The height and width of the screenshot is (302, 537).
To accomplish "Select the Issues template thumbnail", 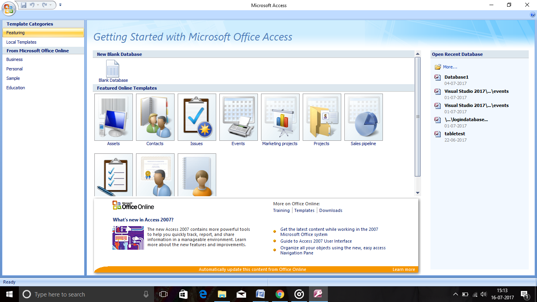I will point(197,117).
